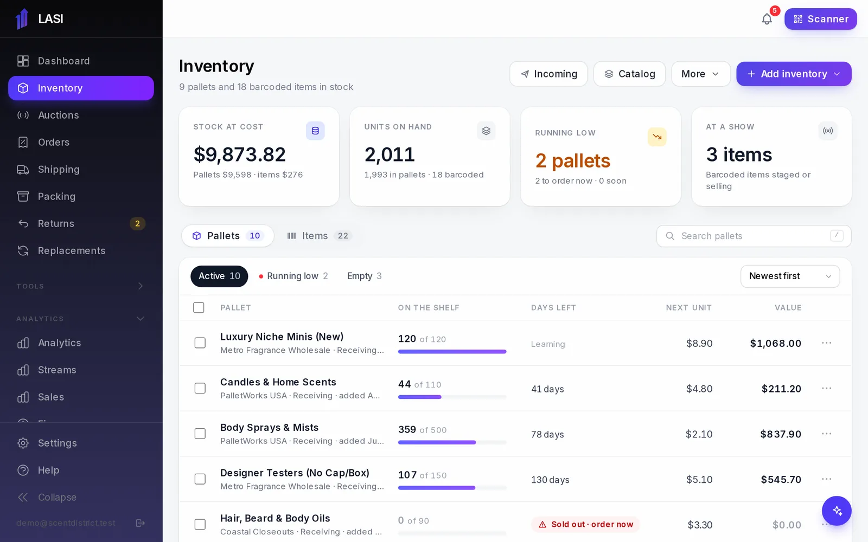Image resolution: width=868 pixels, height=542 pixels.
Task: Open the Replacements refresh icon
Action: 23,251
